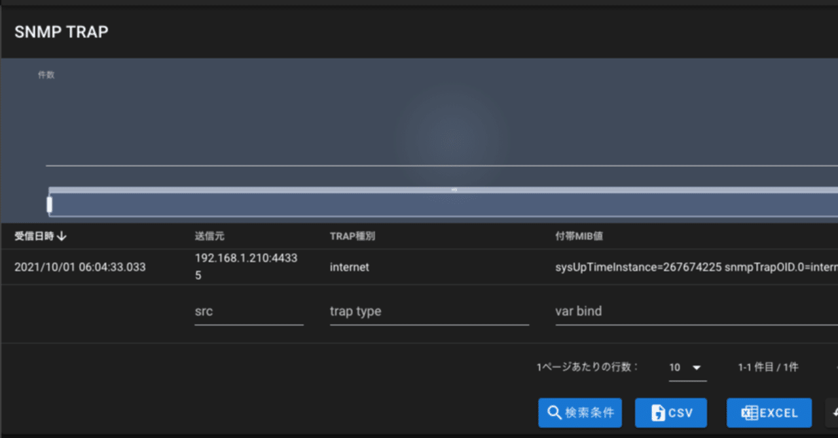
Task: Export the table using the EXCEL button
Action: 769,413
